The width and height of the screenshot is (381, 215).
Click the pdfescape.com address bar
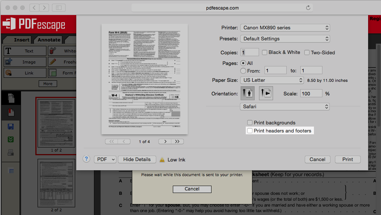click(x=222, y=8)
